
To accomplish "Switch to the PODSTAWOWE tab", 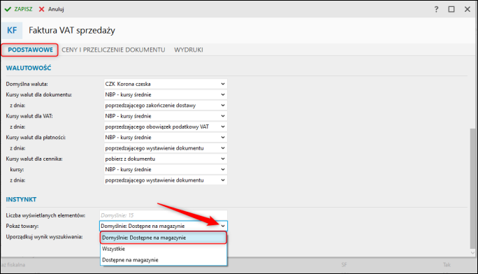I will (30, 50).
